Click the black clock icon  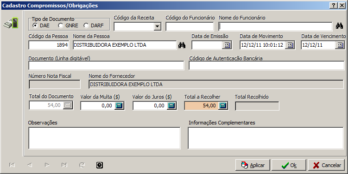(x=100, y=165)
